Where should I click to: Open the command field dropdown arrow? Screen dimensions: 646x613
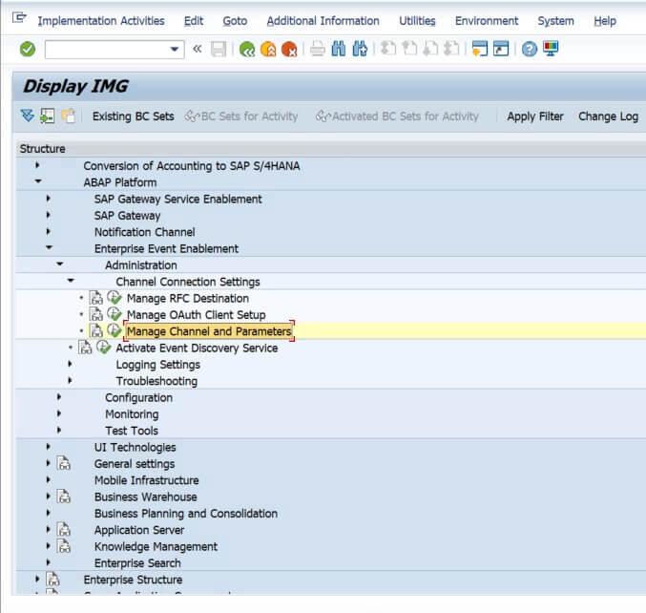click(x=175, y=49)
